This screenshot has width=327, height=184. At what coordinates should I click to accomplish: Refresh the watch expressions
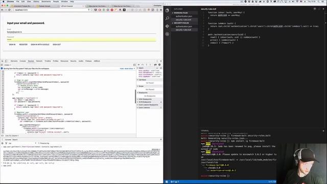pos(161,68)
